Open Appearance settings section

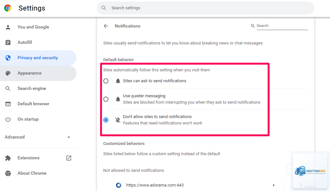tap(38, 73)
